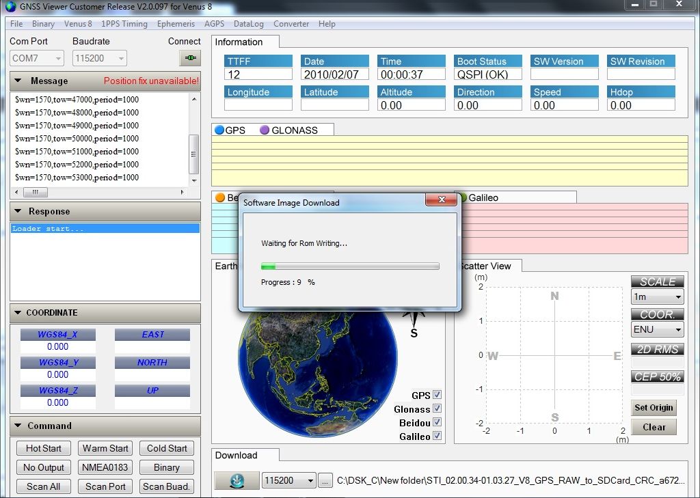Click the green Connect port icon

click(190, 58)
